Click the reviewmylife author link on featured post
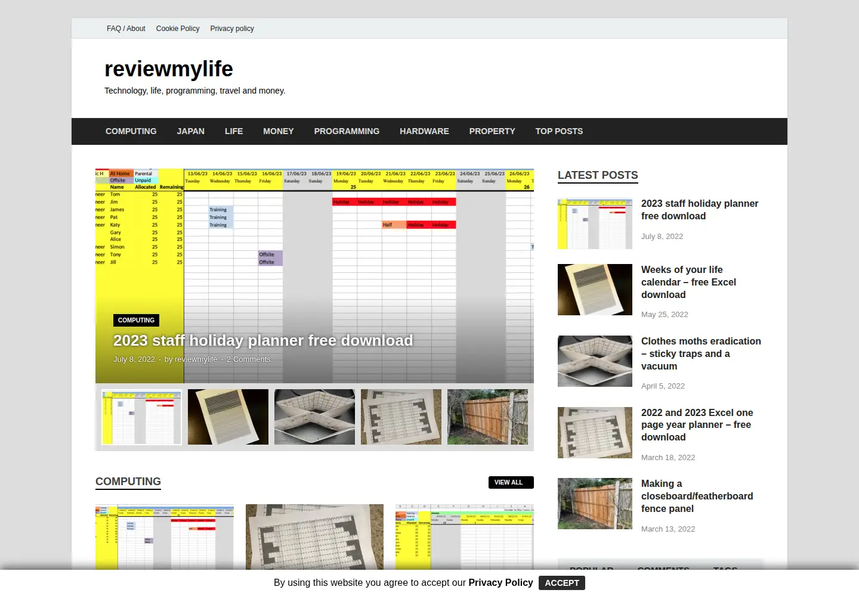The height and width of the screenshot is (596, 859). [196, 359]
